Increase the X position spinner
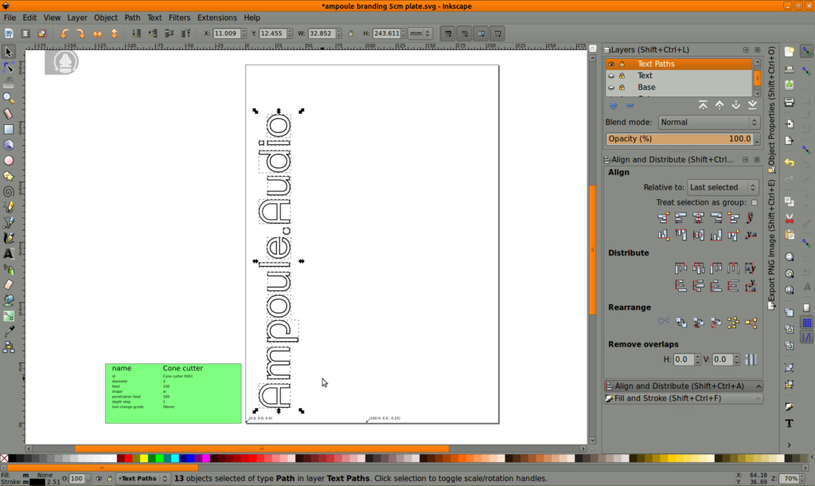This screenshot has height=486, width=815. [244, 31]
